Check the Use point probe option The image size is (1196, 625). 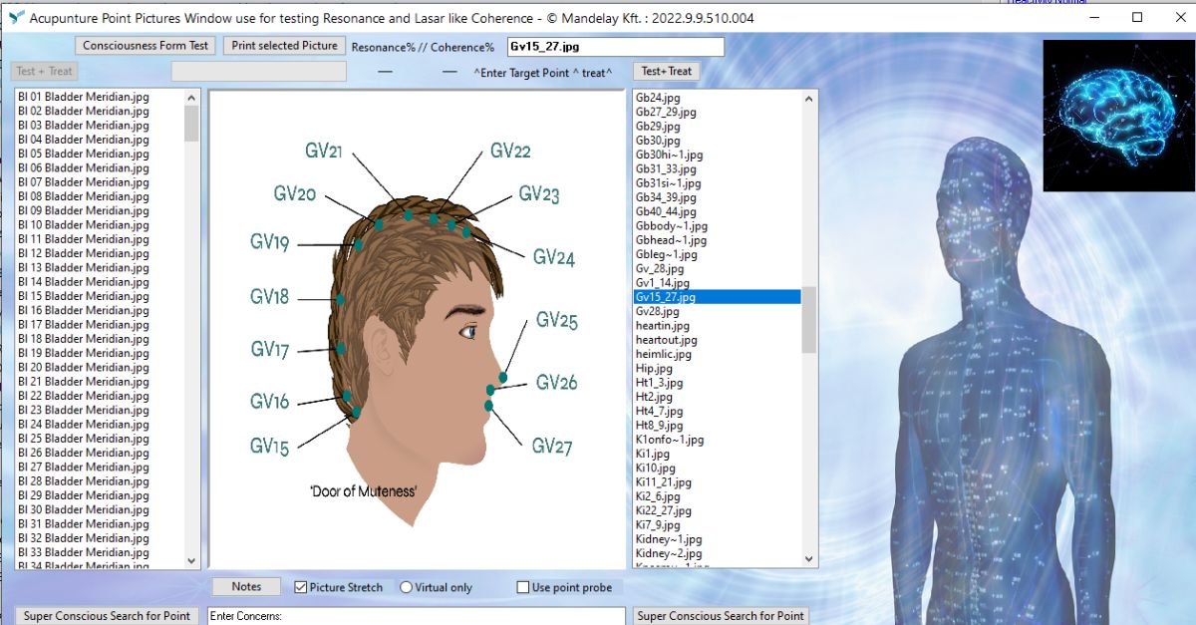pos(523,587)
